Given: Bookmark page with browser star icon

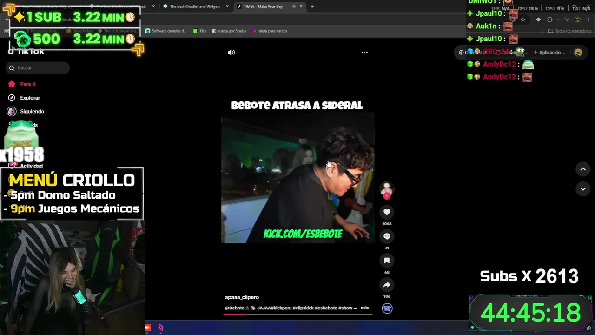Looking at the screenshot, I should 523,20.
